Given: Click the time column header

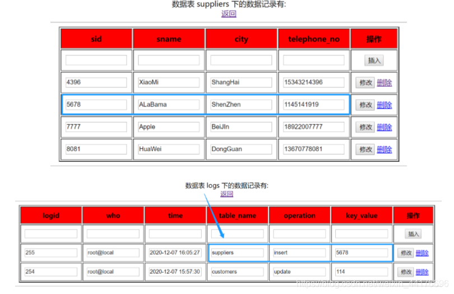Looking at the screenshot, I should [175, 216].
